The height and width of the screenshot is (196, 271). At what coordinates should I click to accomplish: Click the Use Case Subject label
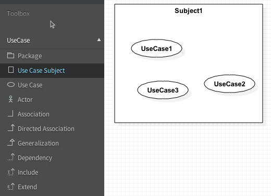[41, 71]
